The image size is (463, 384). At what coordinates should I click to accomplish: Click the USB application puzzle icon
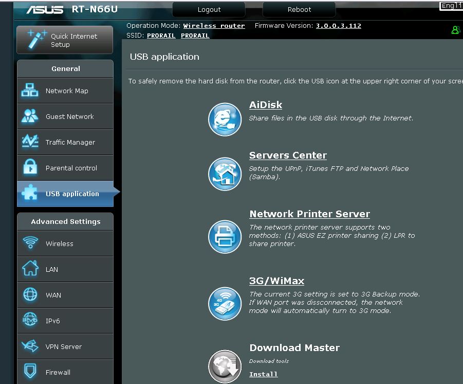pos(29,192)
